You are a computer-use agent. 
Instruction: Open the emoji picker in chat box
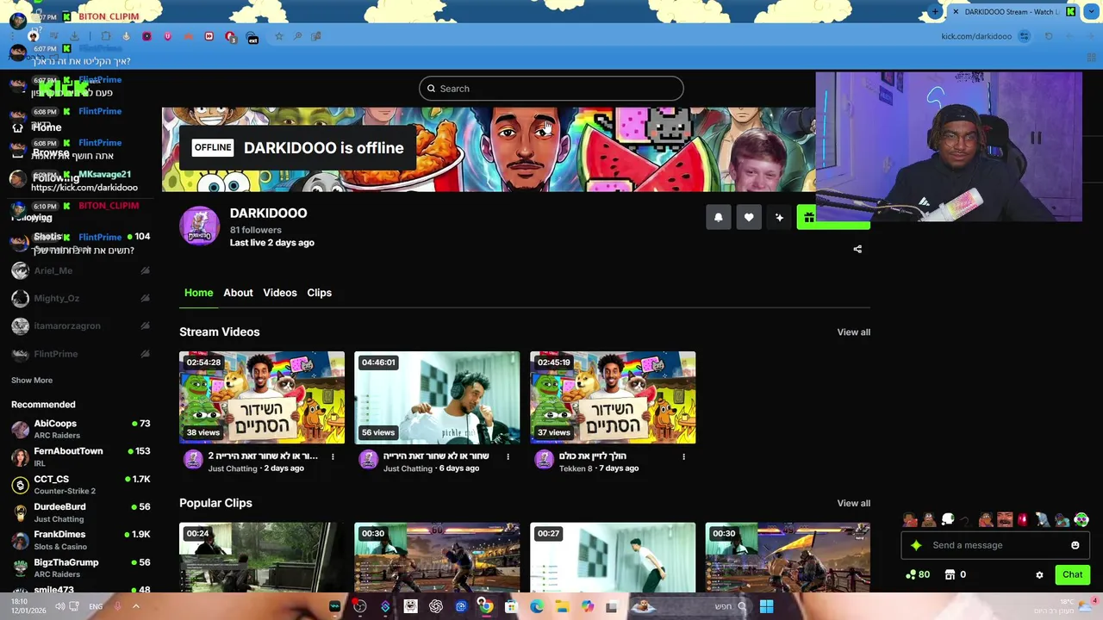click(x=1075, y=545)
